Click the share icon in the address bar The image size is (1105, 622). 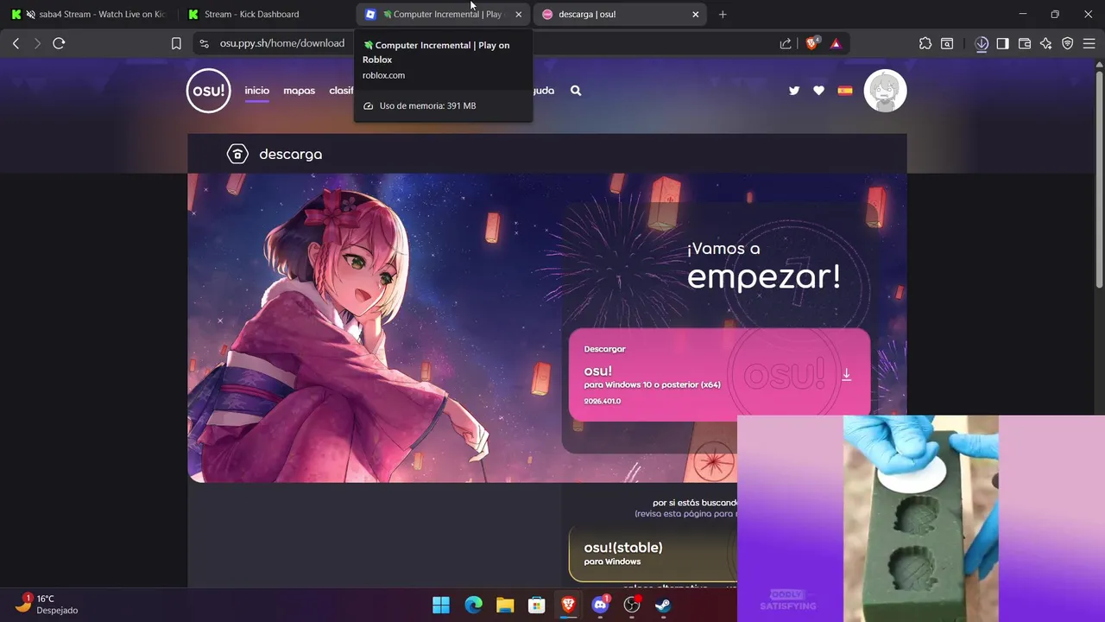click(786, 43)
